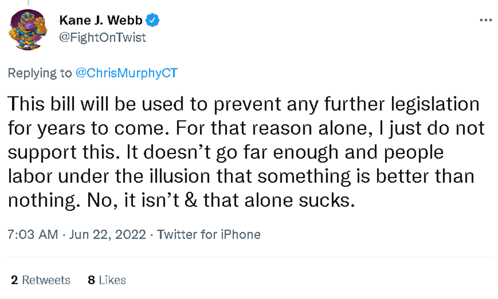Open the @ChrisMurphyCT mention link
Viewport: 498px width, 299px height.
[x=127, y=73]
